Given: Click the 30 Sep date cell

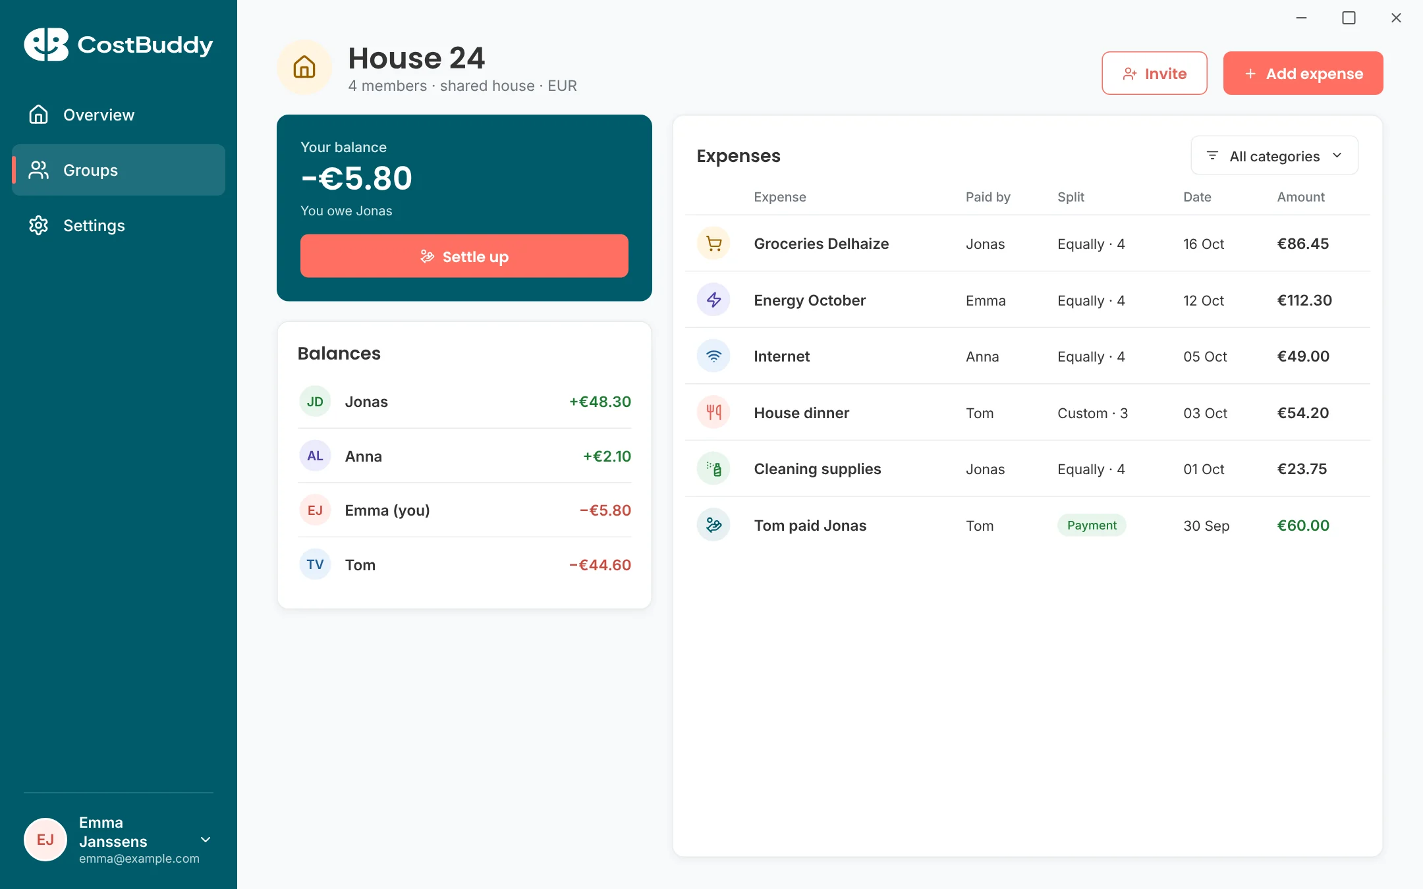Looking at the screenshot, I should tap(1206, 525).
